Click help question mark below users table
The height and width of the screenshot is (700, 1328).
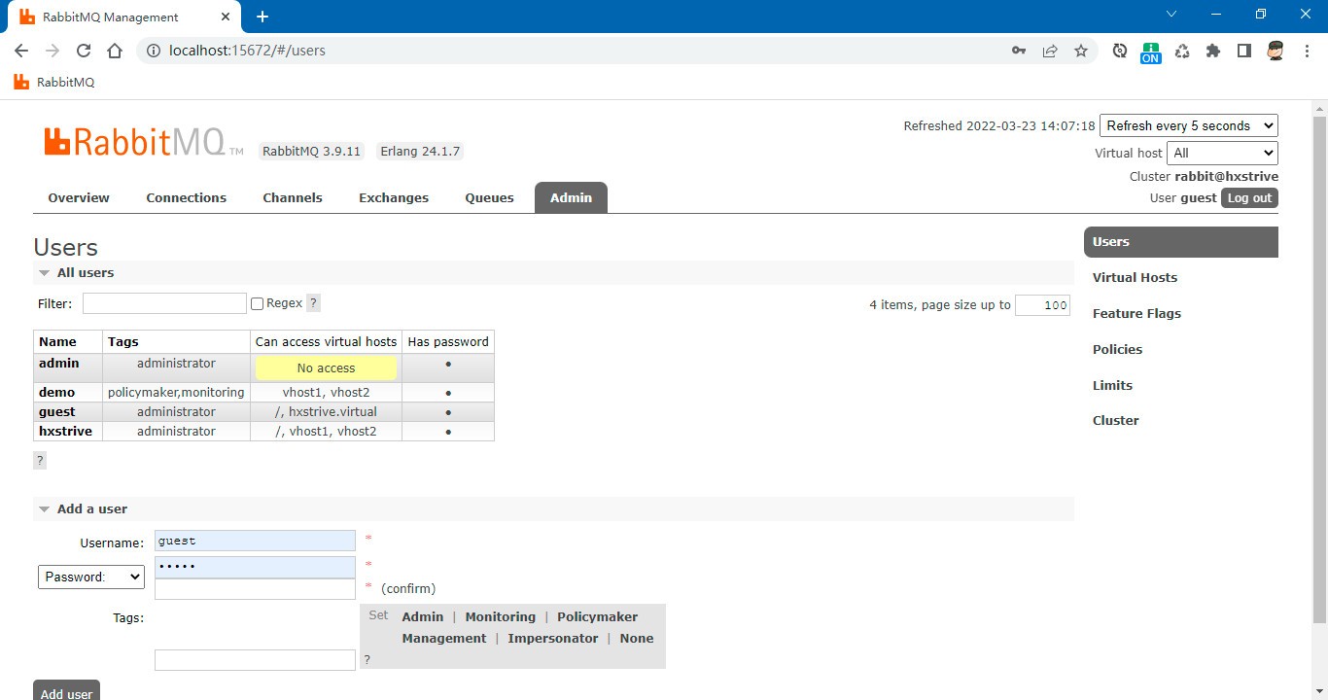(x=40, y=460)
